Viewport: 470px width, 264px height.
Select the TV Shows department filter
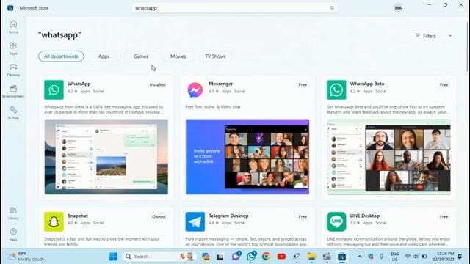[215, 56]
